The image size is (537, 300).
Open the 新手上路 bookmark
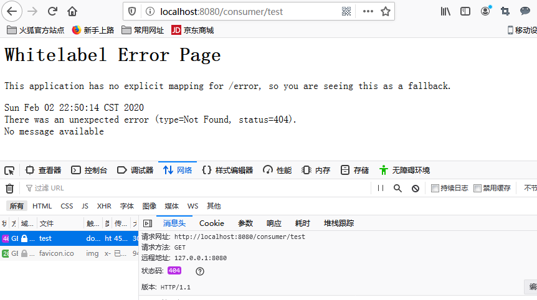(x=93, y=30)
